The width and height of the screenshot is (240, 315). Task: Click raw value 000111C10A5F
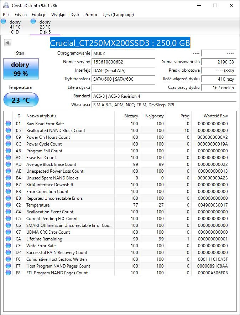[213, 259]
